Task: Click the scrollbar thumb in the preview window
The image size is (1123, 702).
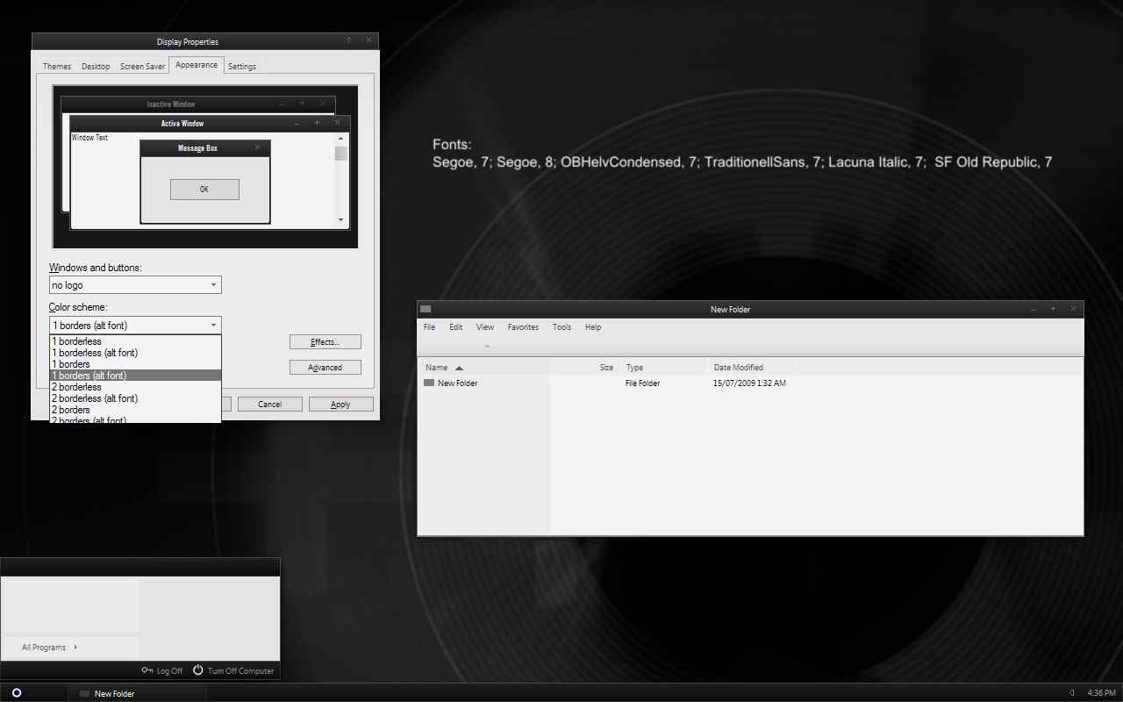Action: tap(340, 154)
